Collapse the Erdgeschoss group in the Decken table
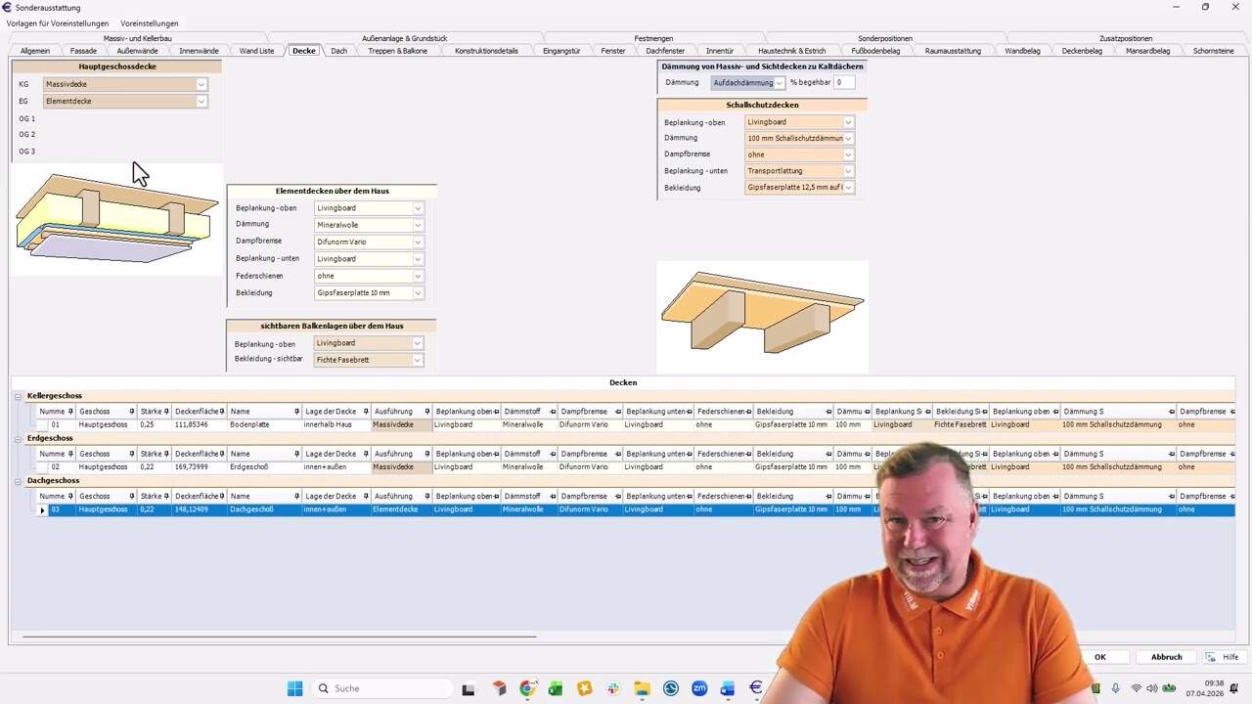The width and height of the screenshot is (1252, 704). pyautogui.click(x=20, y=438)
